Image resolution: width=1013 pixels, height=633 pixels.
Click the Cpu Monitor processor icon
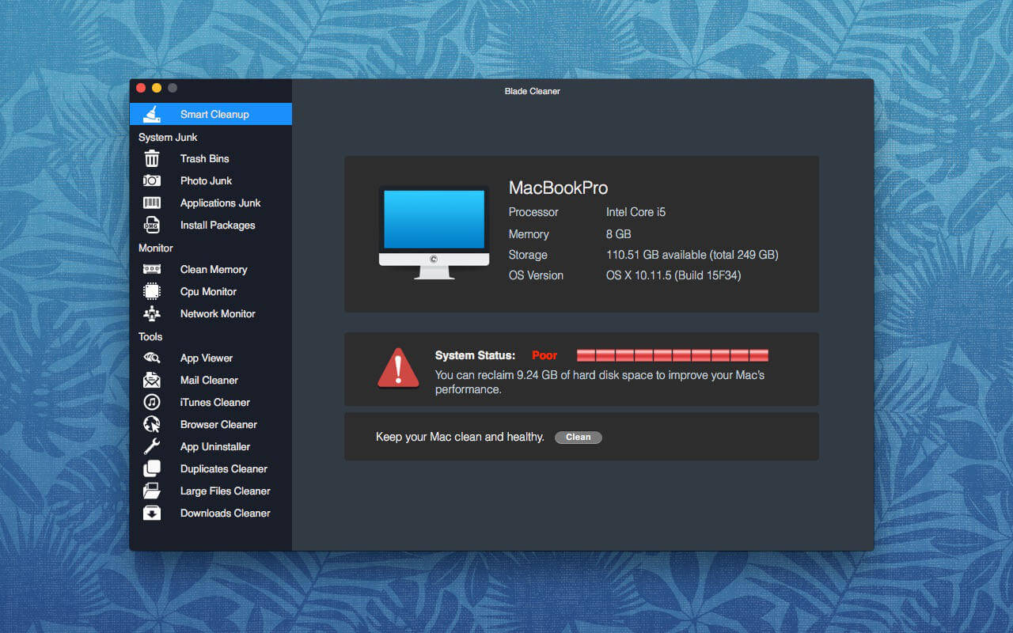(x=152, y=291)
